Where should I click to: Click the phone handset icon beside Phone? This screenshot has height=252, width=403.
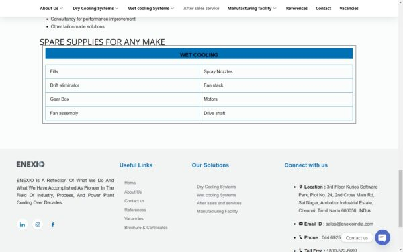point(300,237)
